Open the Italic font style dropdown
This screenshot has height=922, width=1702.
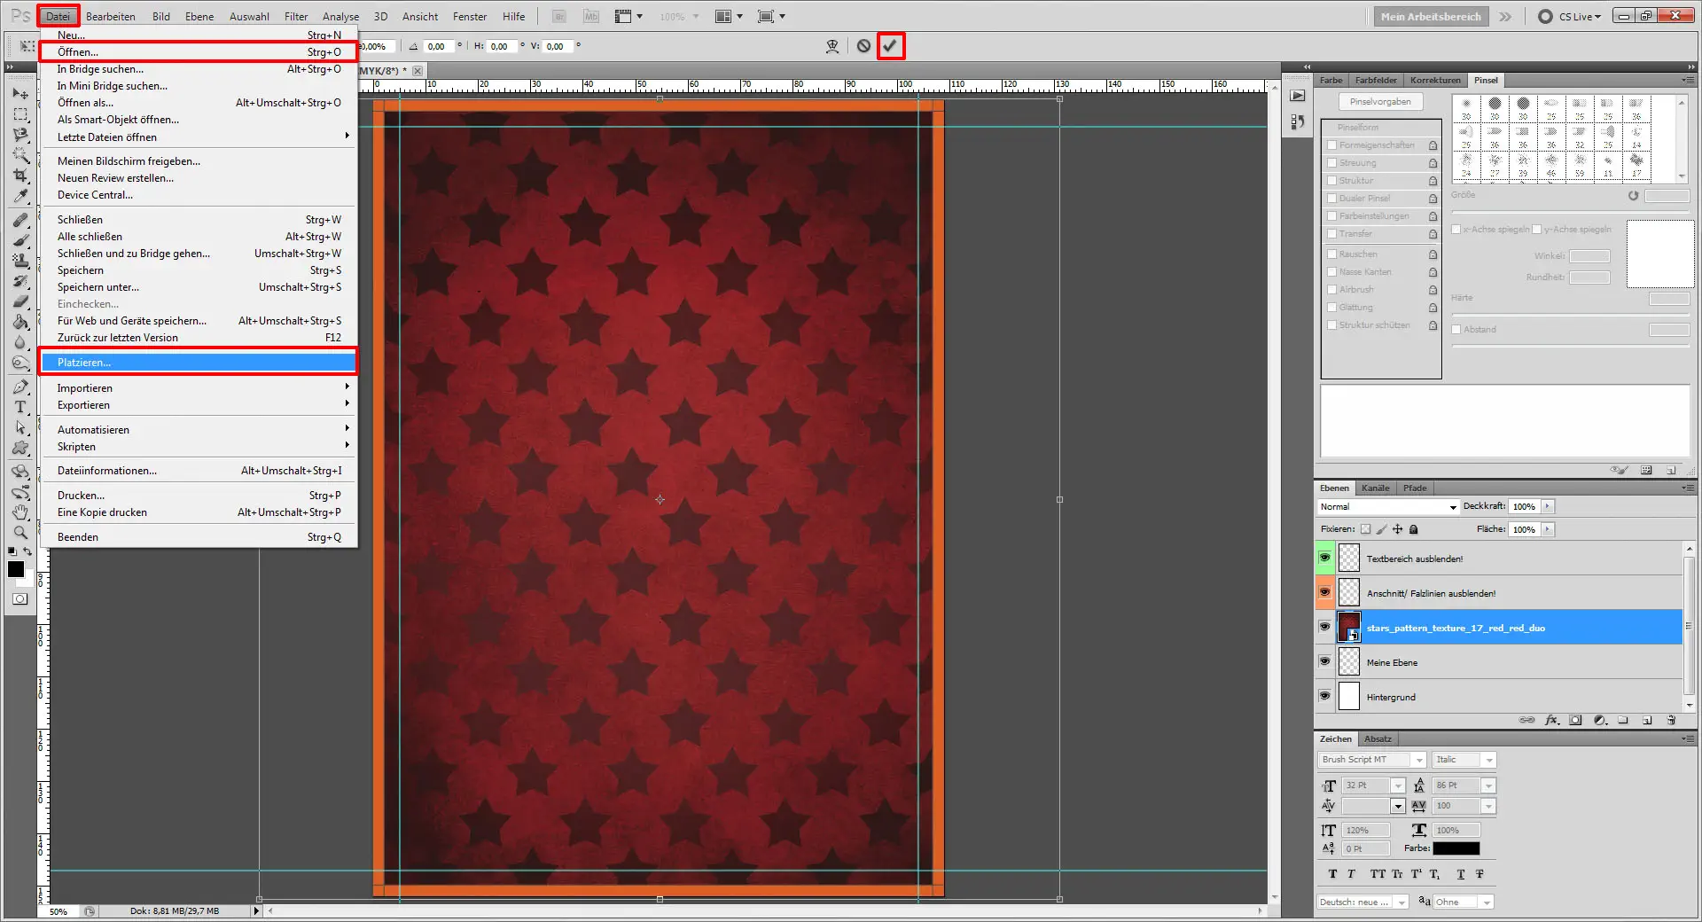pyautogui.click(x=1488, y=759)
